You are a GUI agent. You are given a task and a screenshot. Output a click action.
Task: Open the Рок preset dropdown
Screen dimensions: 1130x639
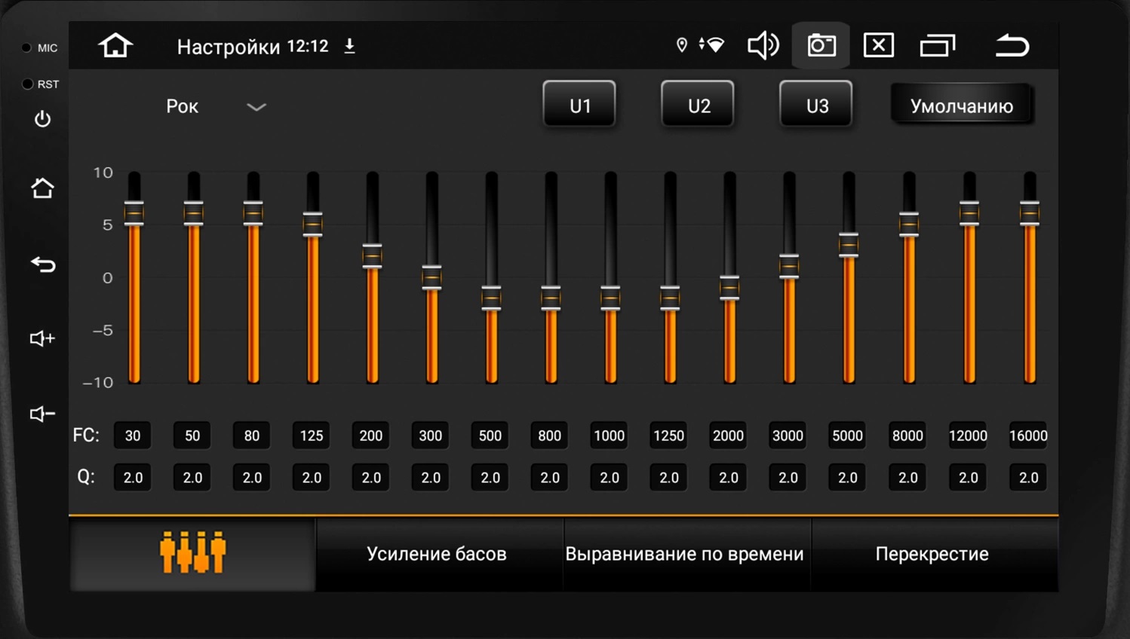pos(183,106)
